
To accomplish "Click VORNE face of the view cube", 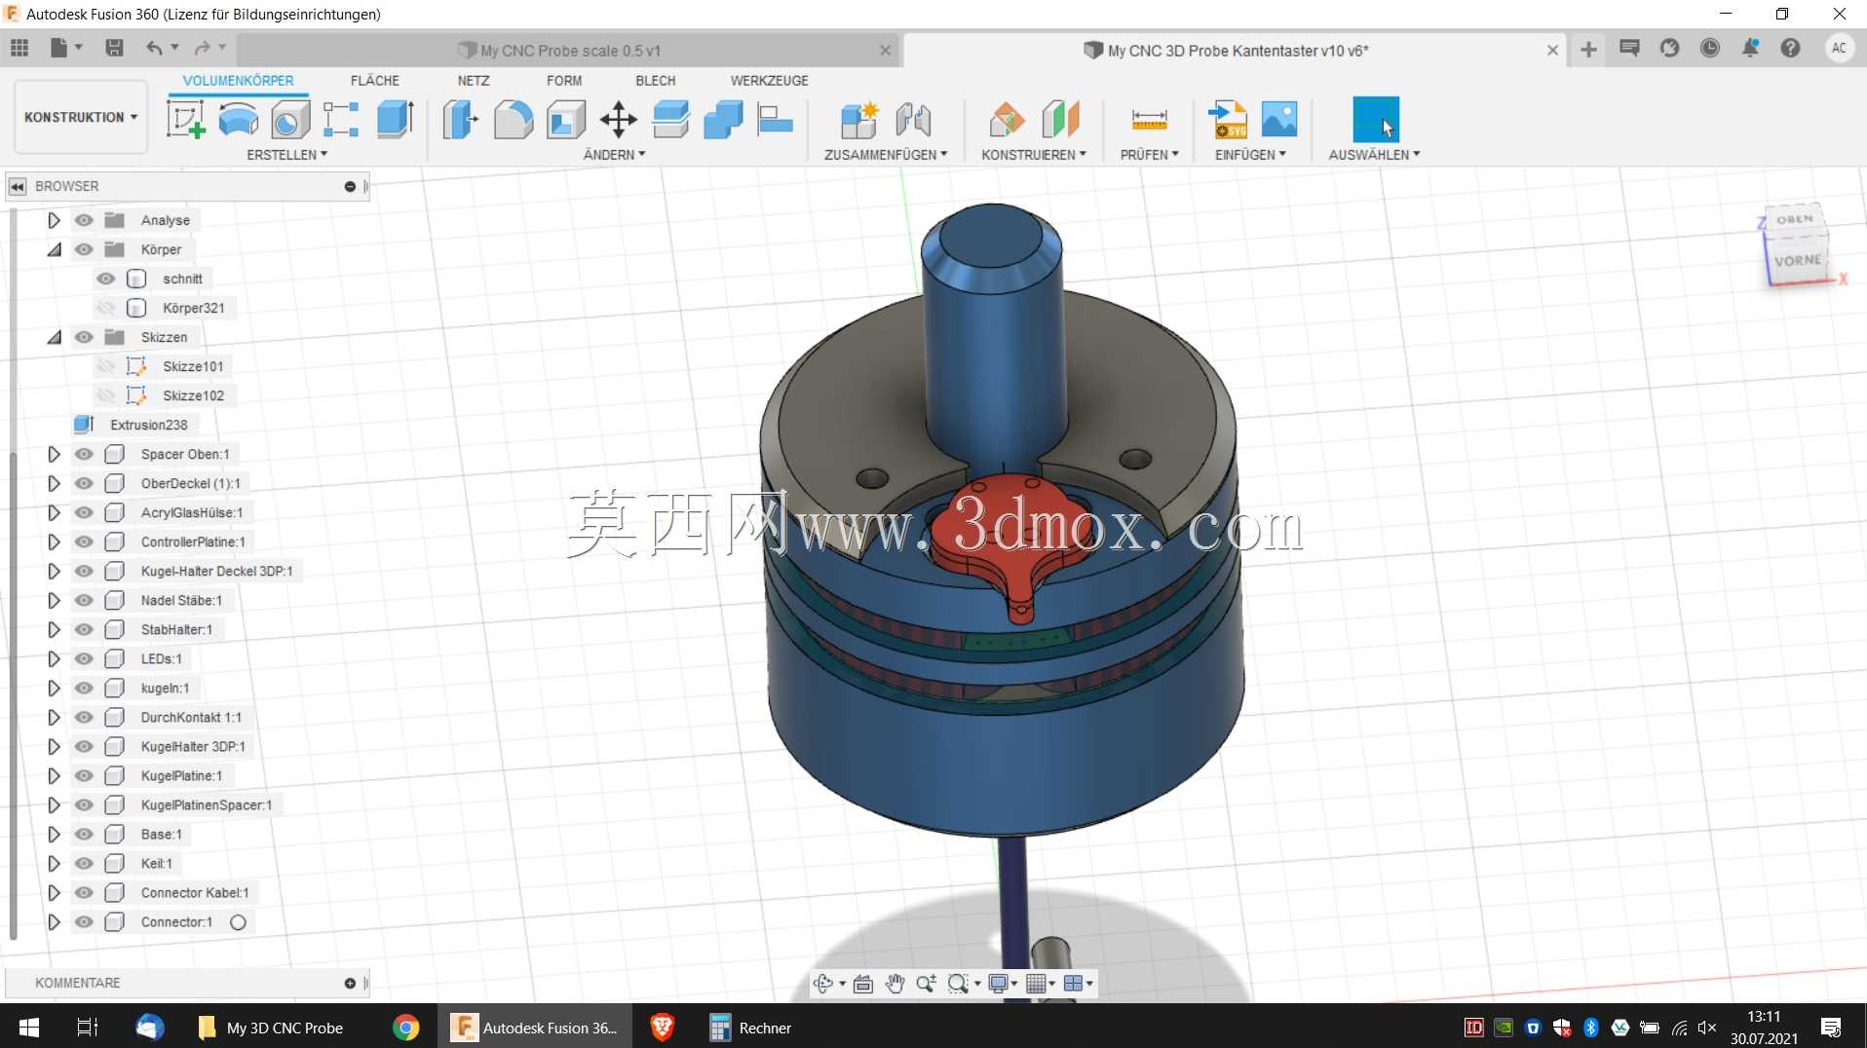I will [x=1796, y=261].
